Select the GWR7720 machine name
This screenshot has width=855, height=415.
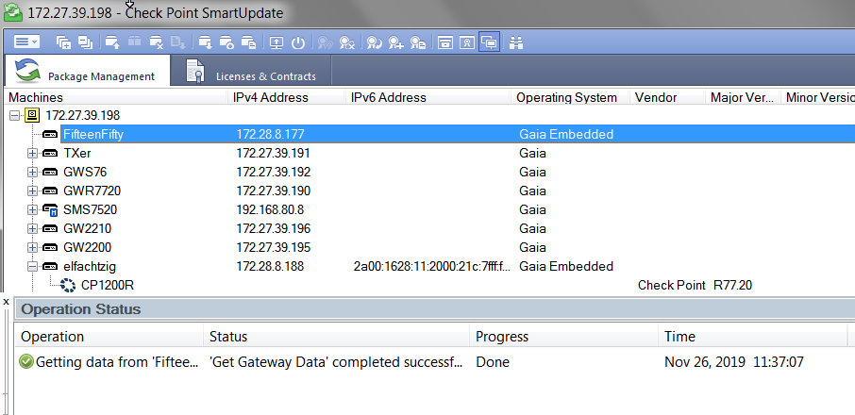click(92, 191)
